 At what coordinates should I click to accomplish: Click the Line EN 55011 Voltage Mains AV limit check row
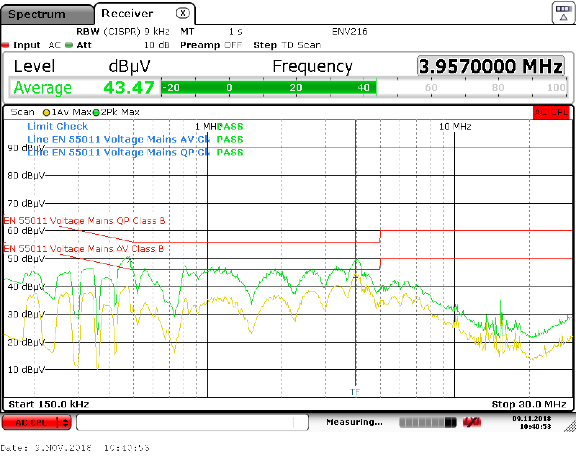pyautogui.click(x=135, y=139)
